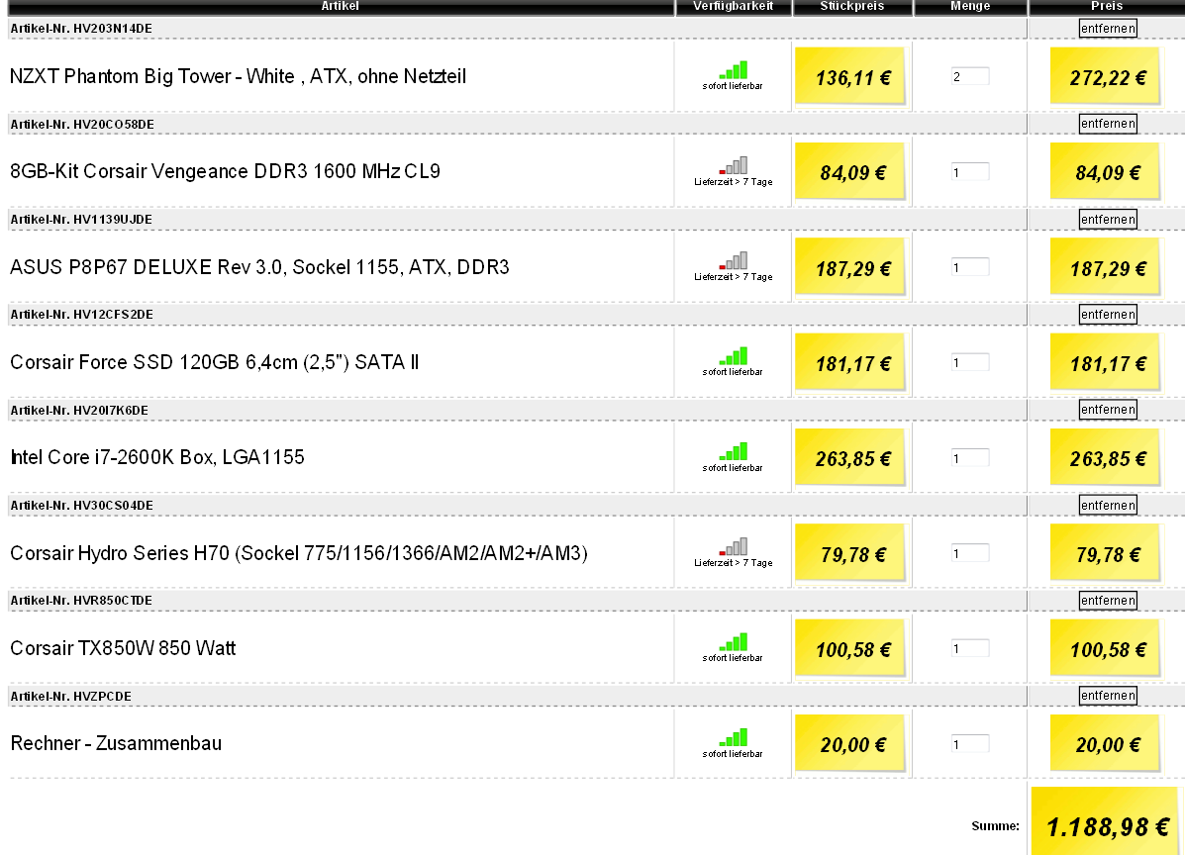The width and height of the screenshot is (1185, 855).
Task: Click availability icon for Rechner - Zusammenbau
Action: point(733,737)
